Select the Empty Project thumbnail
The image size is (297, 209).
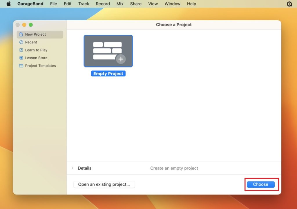pyautogui.click(x=108, y=51)
